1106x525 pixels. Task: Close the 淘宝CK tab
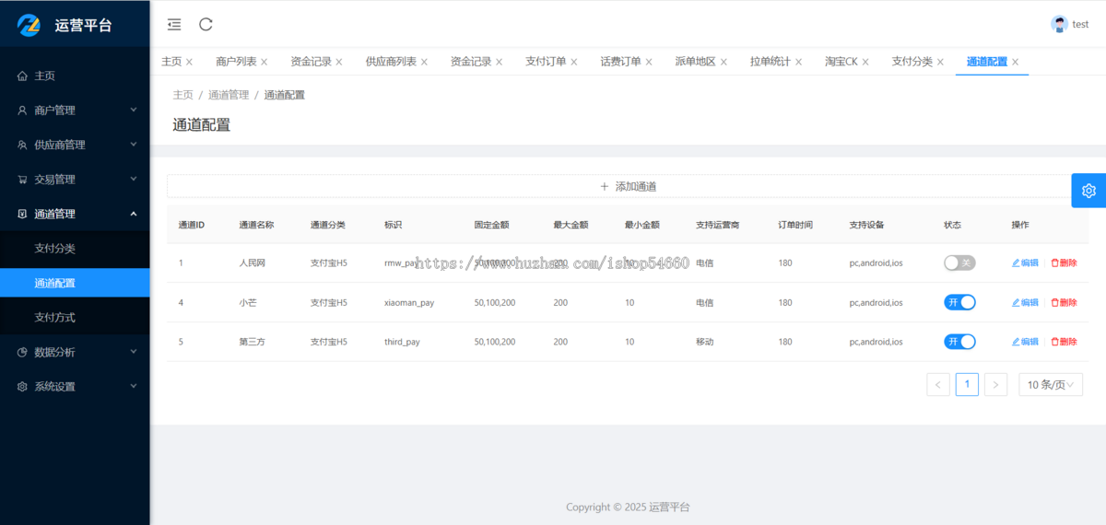point(865,62)
